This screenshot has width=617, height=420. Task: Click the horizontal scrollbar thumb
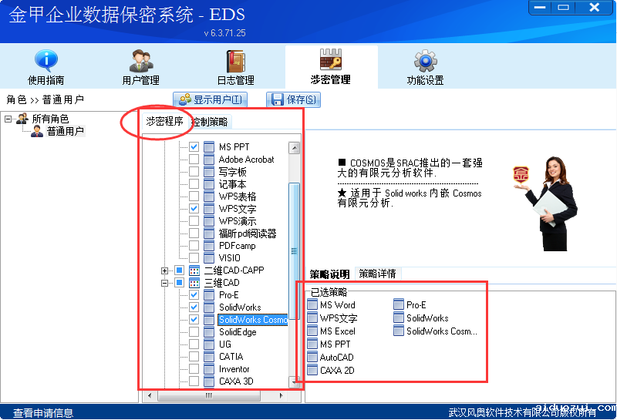[x=209, y=395]
